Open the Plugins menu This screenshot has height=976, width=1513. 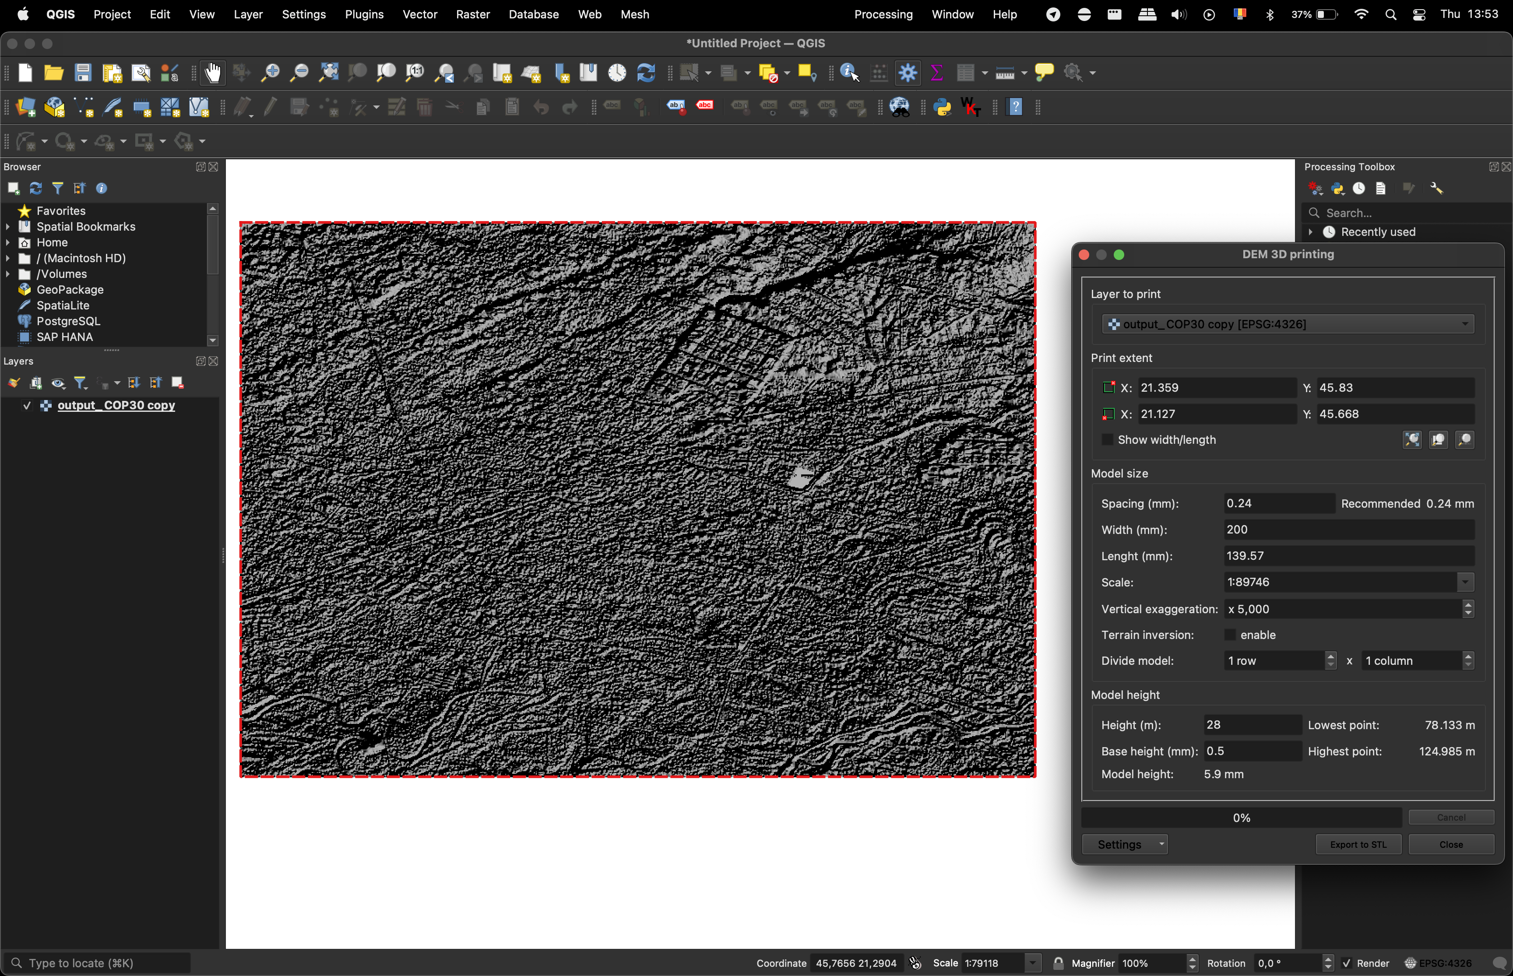(364, 14)
